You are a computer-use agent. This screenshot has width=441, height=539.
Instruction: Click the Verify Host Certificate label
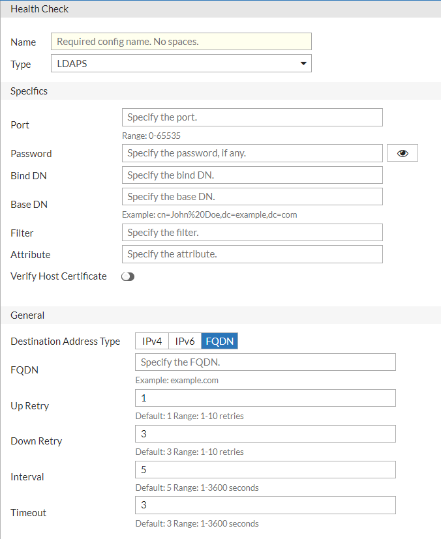point(59,276)
